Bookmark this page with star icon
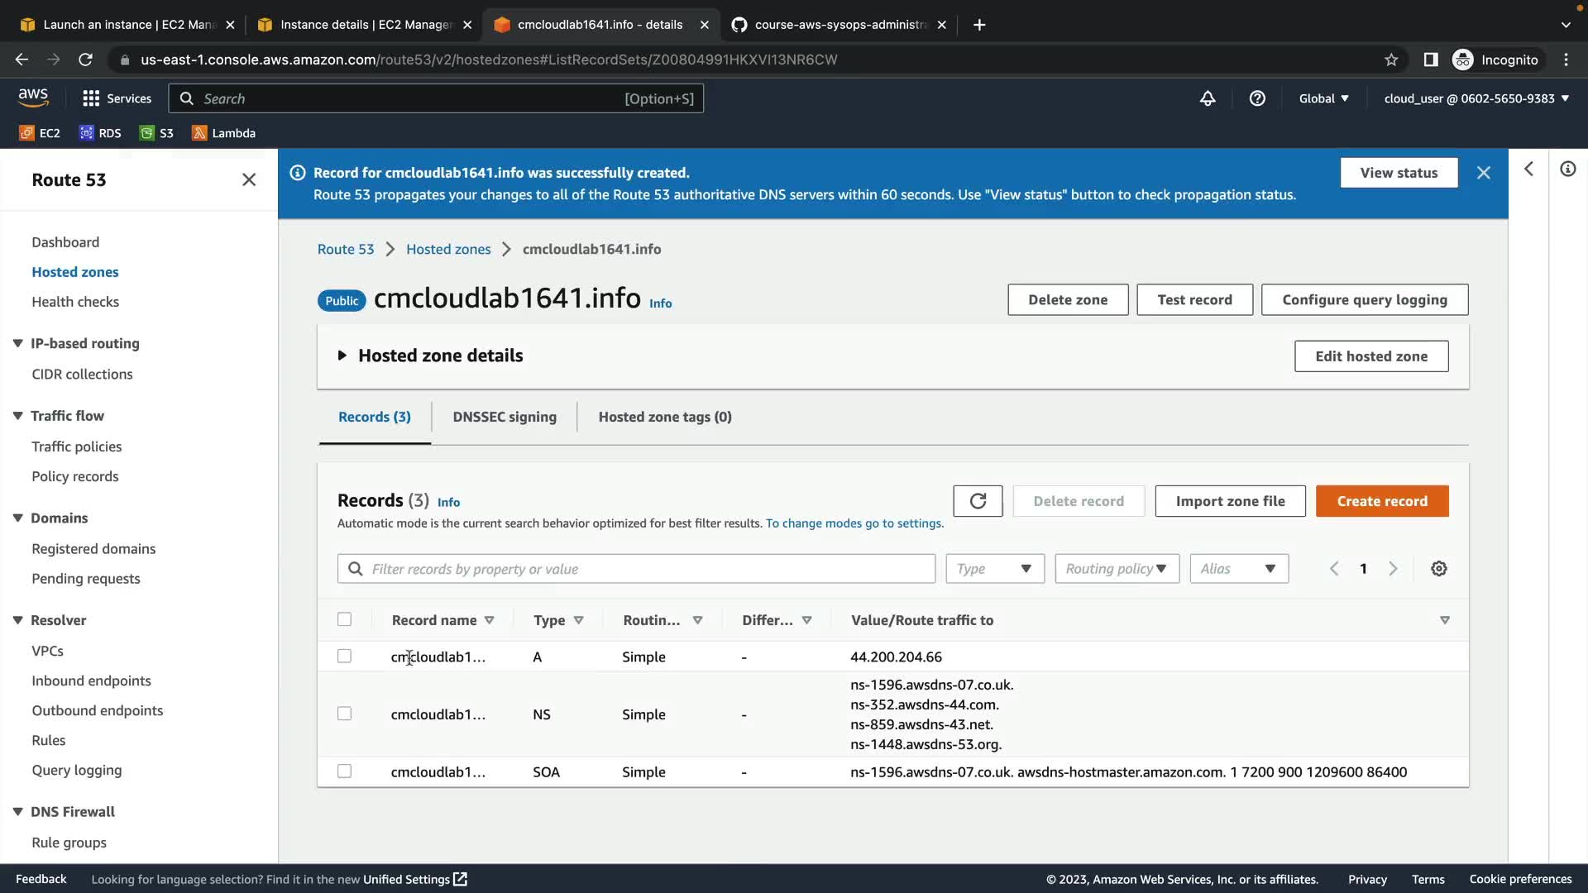This screenshot has height=893, width=1588. coord(1391,60)
